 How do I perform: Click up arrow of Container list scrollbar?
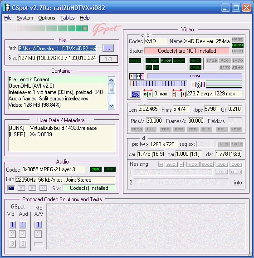coord(112,80)
